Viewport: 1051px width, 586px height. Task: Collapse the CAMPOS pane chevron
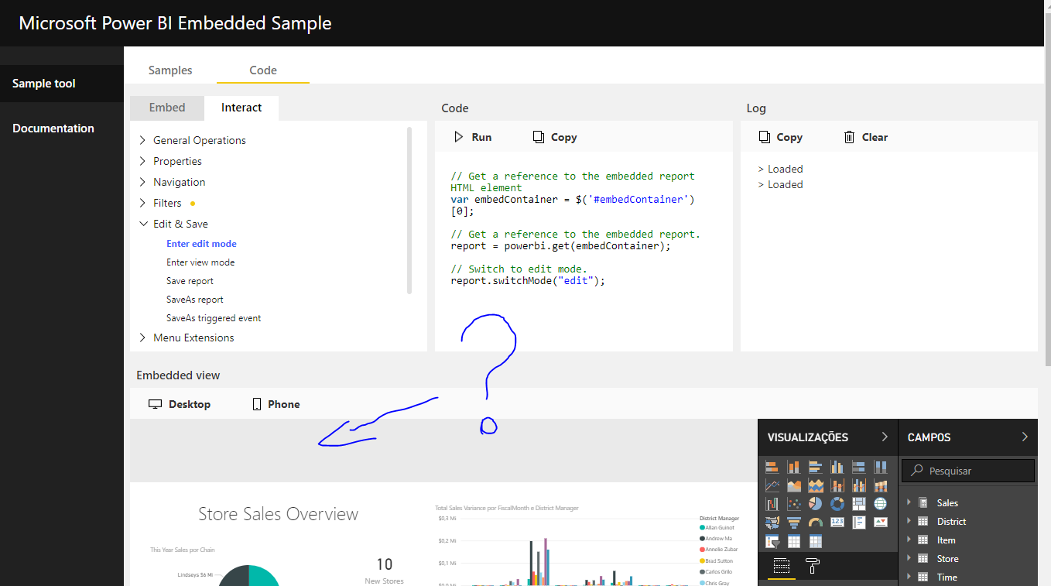coord(1025,437)
